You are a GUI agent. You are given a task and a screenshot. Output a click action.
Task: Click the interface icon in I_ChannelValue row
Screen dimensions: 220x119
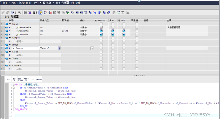pyautogui.click(x=7, y=27)
